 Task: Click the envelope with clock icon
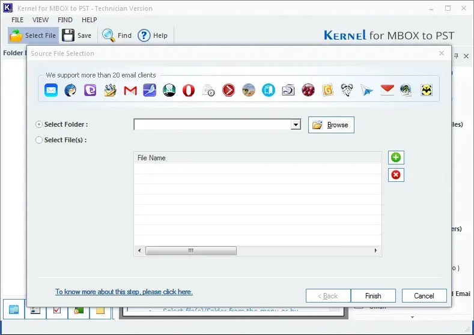208,90
